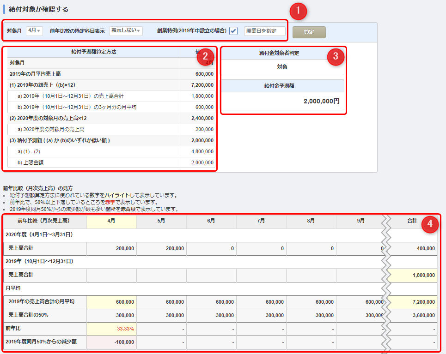Select the 4月 column header in comparison table
446x354 pixels.
pos(111,222)
